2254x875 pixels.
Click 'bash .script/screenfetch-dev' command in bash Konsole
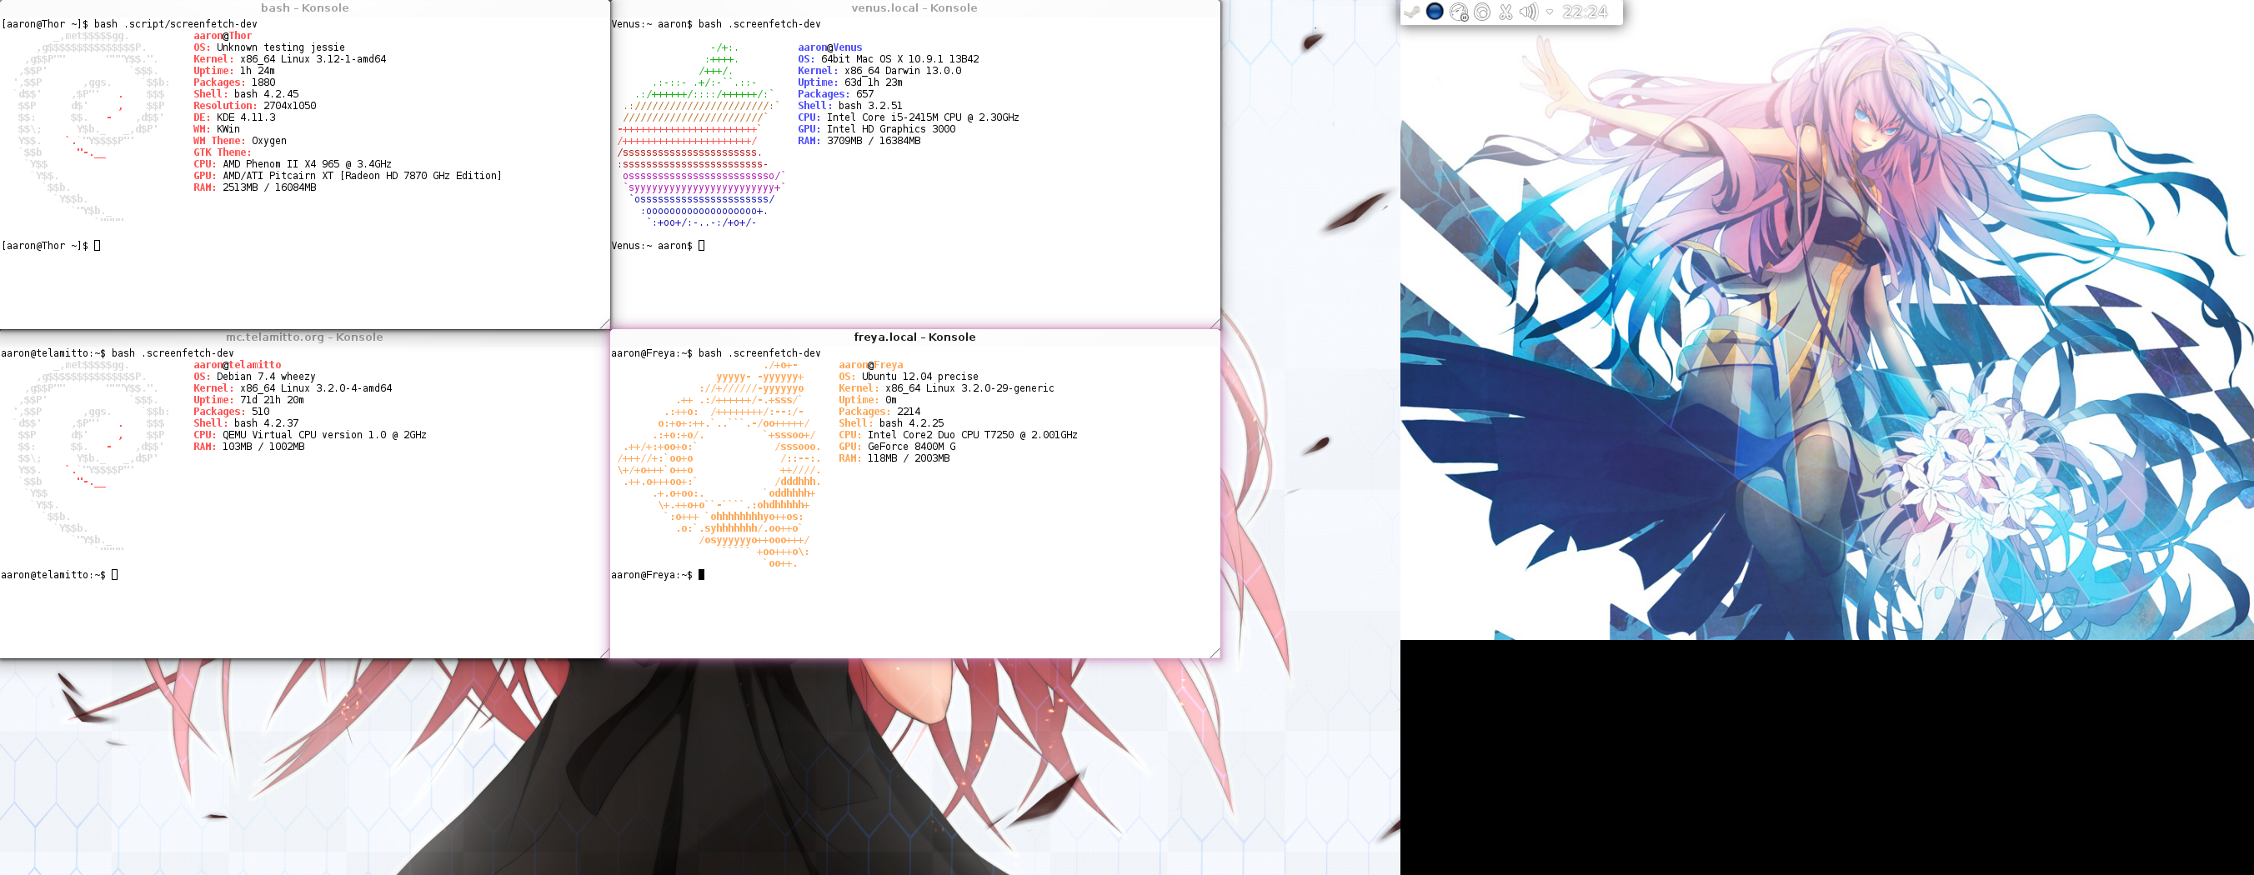[176, 24]
